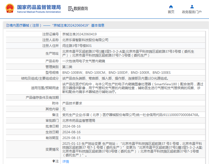Click the 批准日期 row label
The image size is (209, 164).
tap(52, 126)
